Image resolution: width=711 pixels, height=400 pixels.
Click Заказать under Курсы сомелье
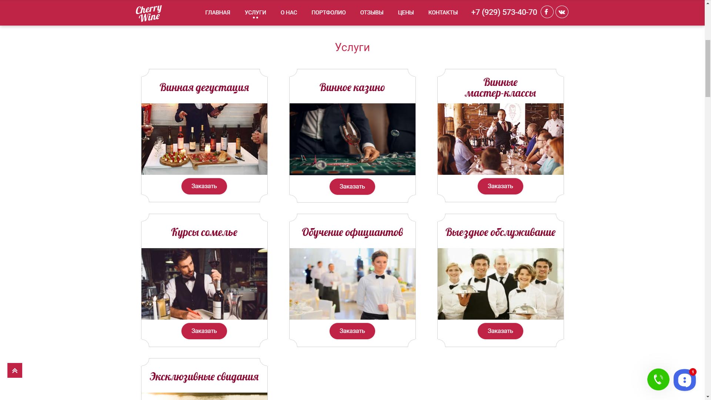click(204, 331)
